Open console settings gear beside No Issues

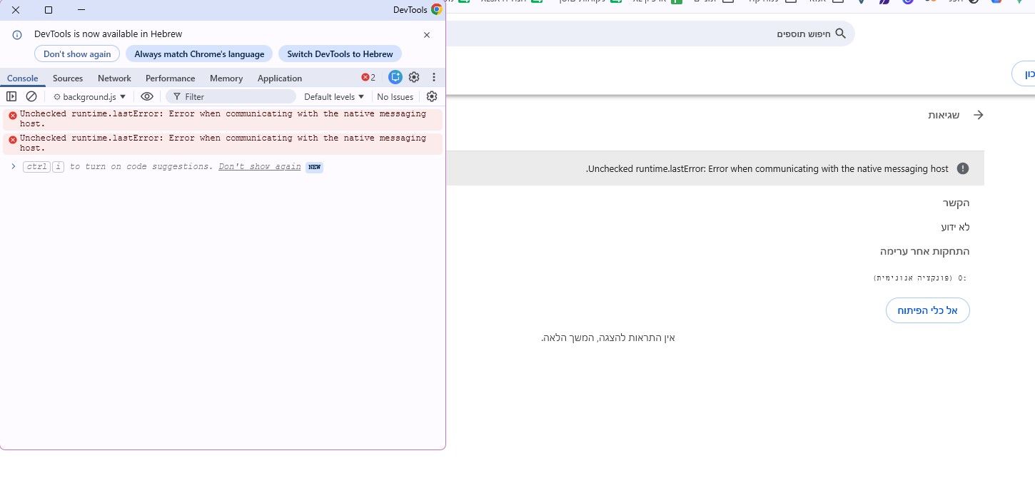point(432,96)
